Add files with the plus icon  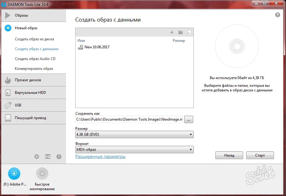pyautogui.click(x=172, y=32)
